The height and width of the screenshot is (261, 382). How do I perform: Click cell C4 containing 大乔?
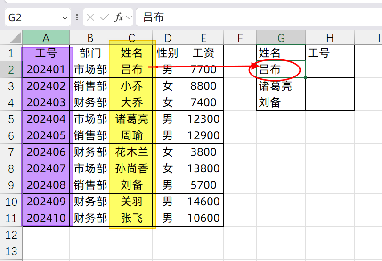click(x=131, y=102)
